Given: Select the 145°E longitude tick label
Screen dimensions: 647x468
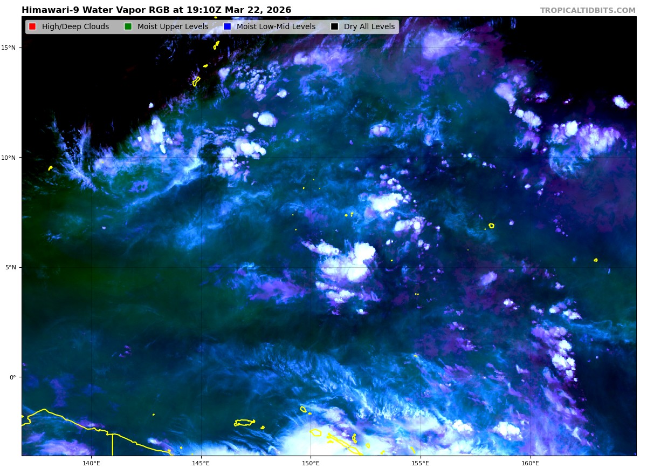Looking at the screenshot, I should [201, 463].
